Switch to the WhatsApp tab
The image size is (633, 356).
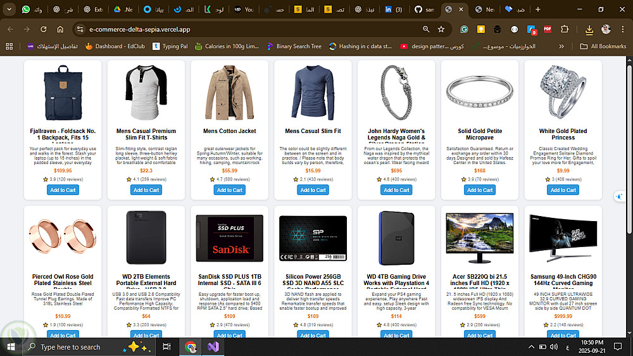[x=32, y=9]
